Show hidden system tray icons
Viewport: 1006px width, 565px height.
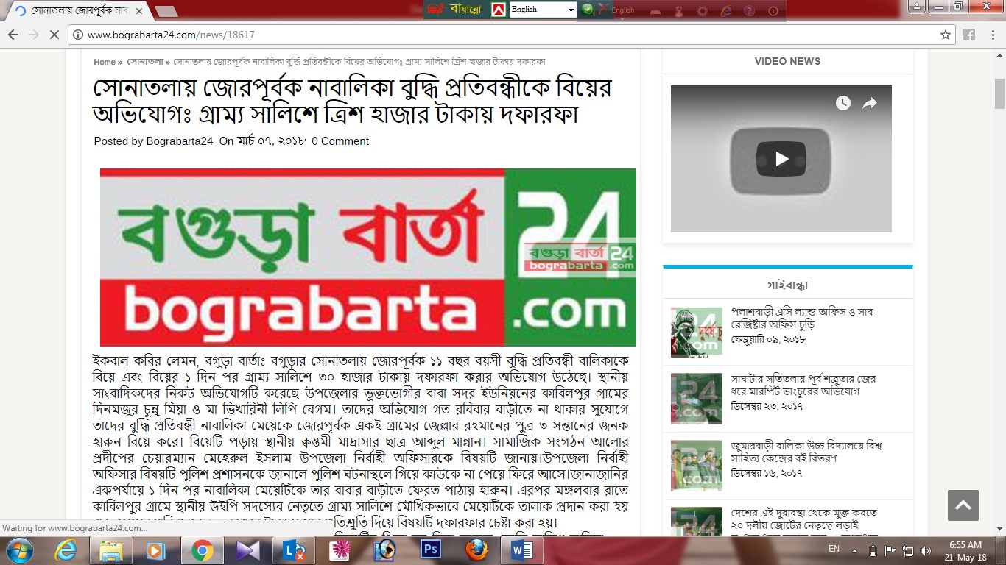[x=854, y=550]
